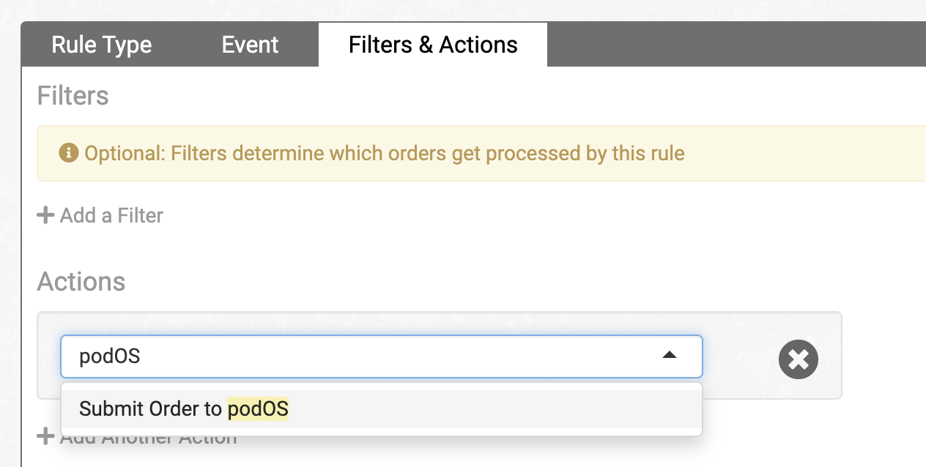Open the Event tab

coord(250,45)
